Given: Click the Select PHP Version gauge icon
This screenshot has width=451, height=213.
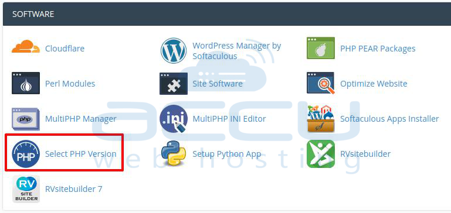Looking at the screenshot, I should pyautogui.click(x=26, y=154).
